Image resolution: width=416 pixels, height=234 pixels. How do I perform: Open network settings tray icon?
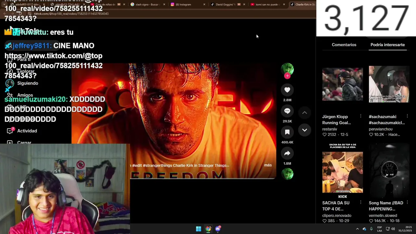388,229
